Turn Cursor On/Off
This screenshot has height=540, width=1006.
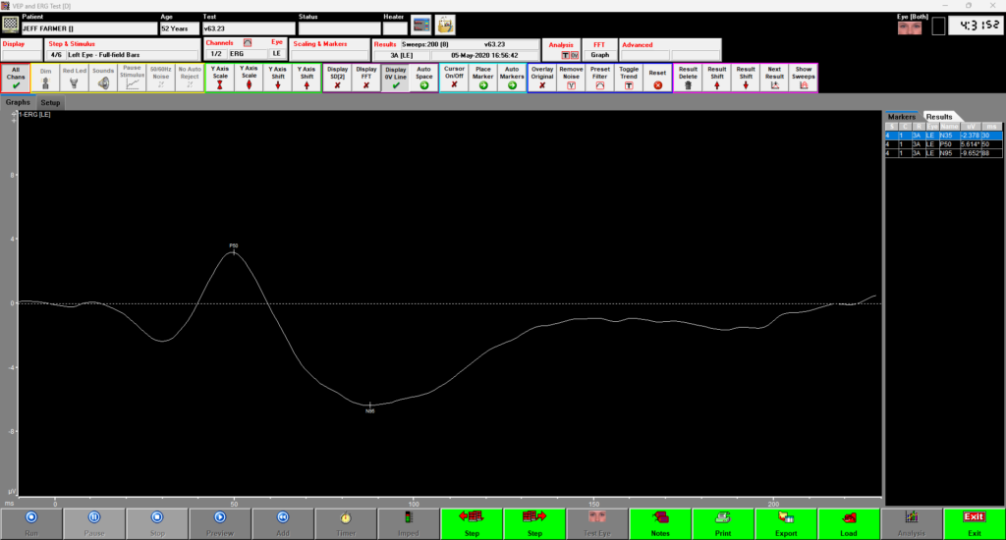point(454,78)
